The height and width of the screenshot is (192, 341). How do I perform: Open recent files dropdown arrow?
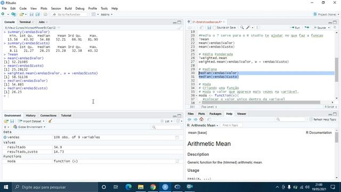(26, 14)
